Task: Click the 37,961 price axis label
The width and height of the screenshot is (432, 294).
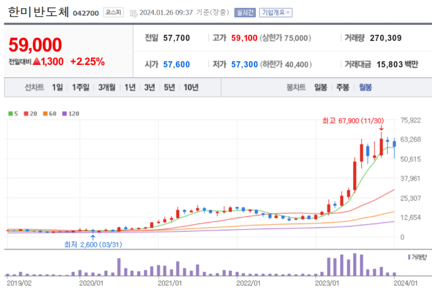Action: click(410, 179)
